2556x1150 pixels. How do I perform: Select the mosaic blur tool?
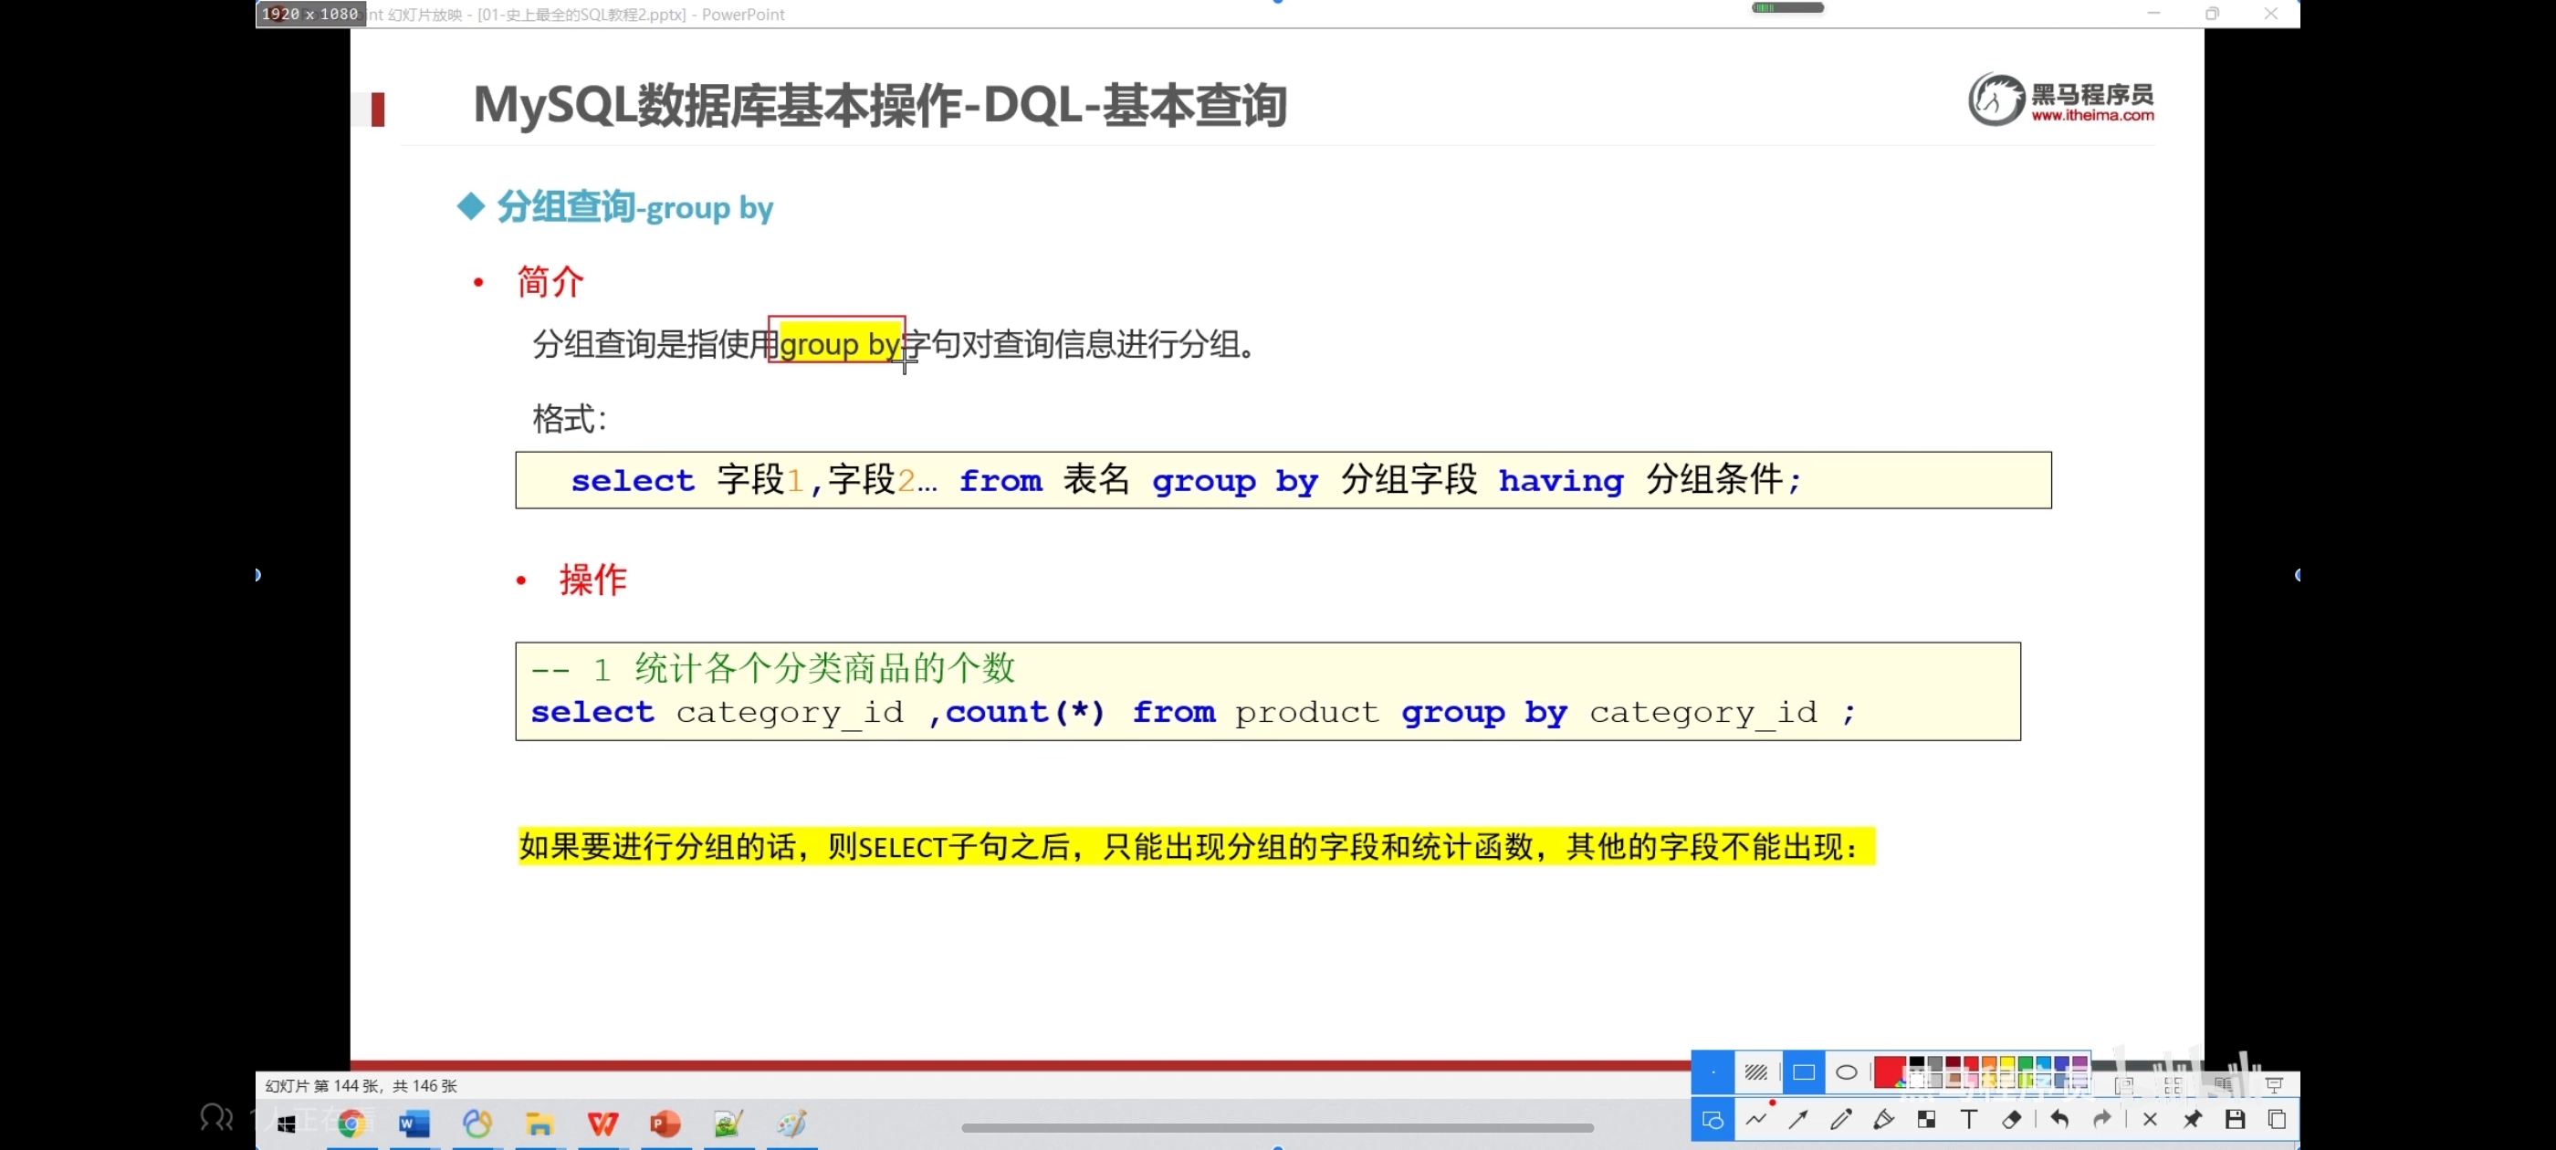coord(1926,1119)
